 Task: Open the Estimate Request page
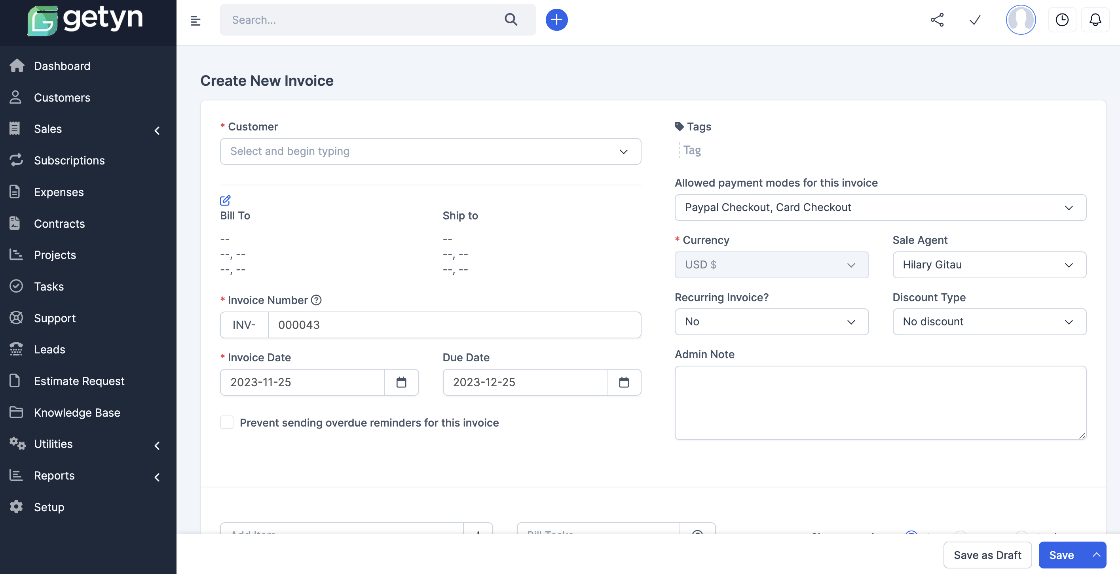coord(79,381)
